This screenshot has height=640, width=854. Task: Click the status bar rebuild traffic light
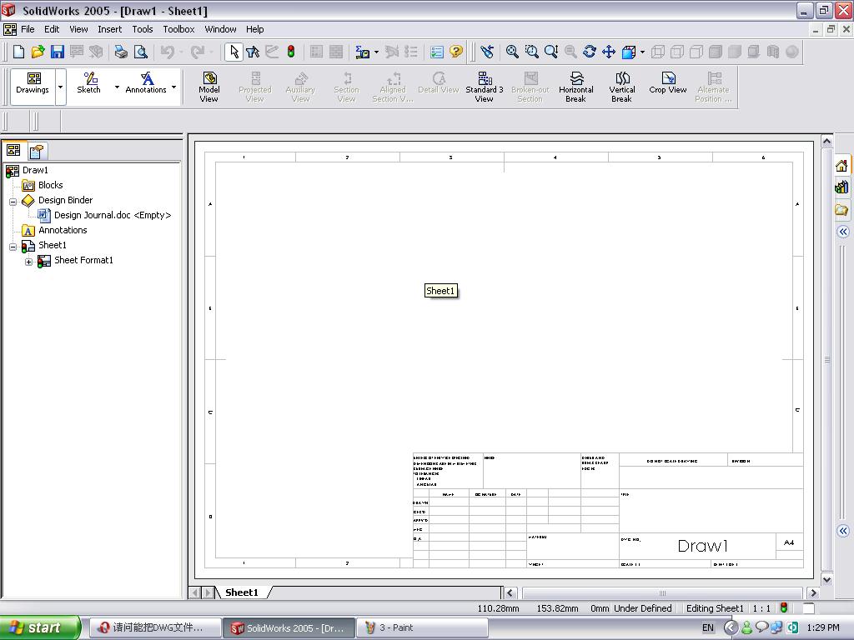point(784,607)
